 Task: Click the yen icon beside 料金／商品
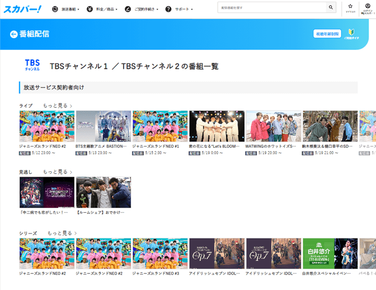tap(90, 9)
